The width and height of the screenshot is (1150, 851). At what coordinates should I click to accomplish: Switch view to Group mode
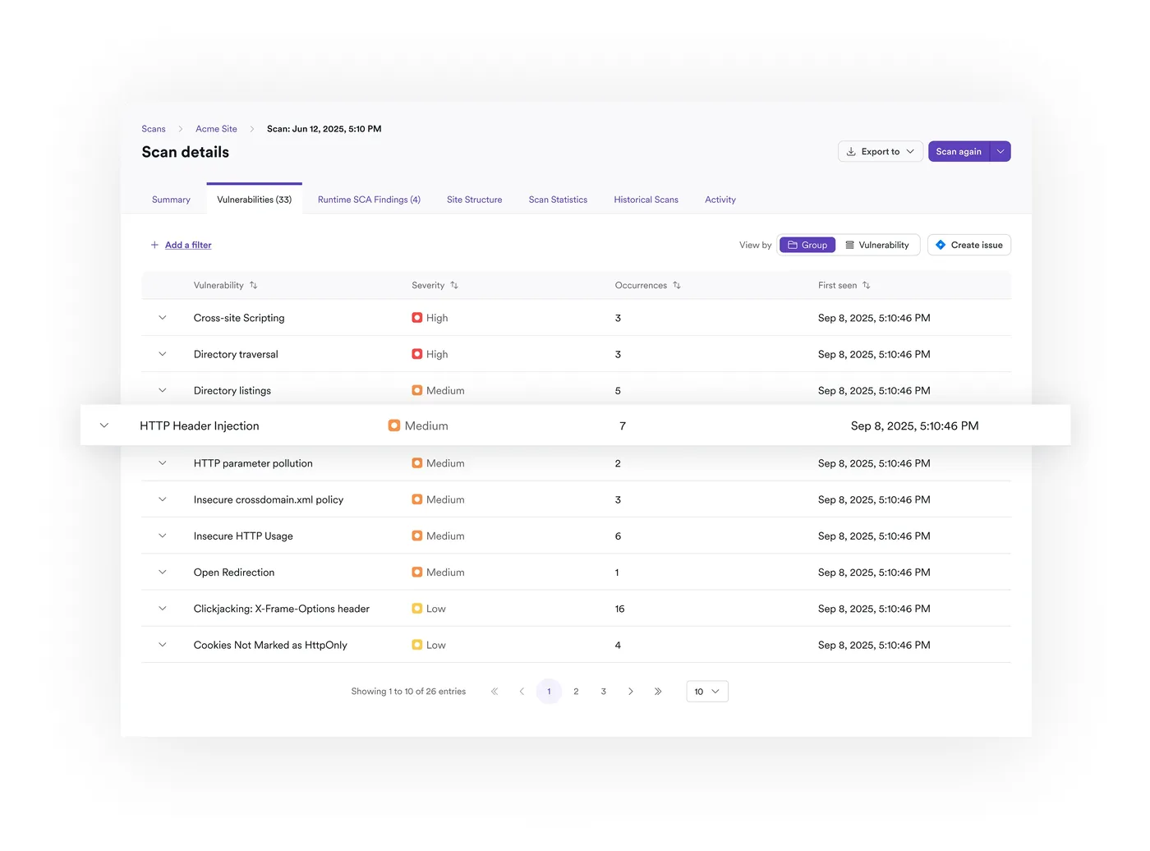807,245
